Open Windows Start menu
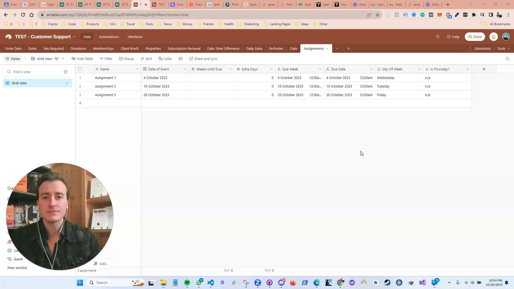The width and height of the screenshot is (514, 289). click(x=80, y=283)
